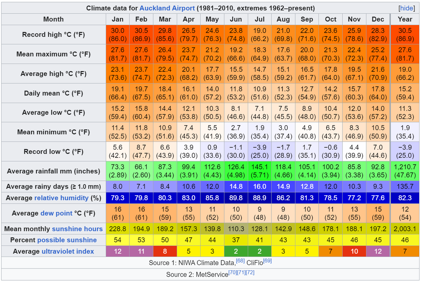The width and height of the screenshot is (422, 283).
Task: Open citation reference 70
Action: (x=233, y=272)
